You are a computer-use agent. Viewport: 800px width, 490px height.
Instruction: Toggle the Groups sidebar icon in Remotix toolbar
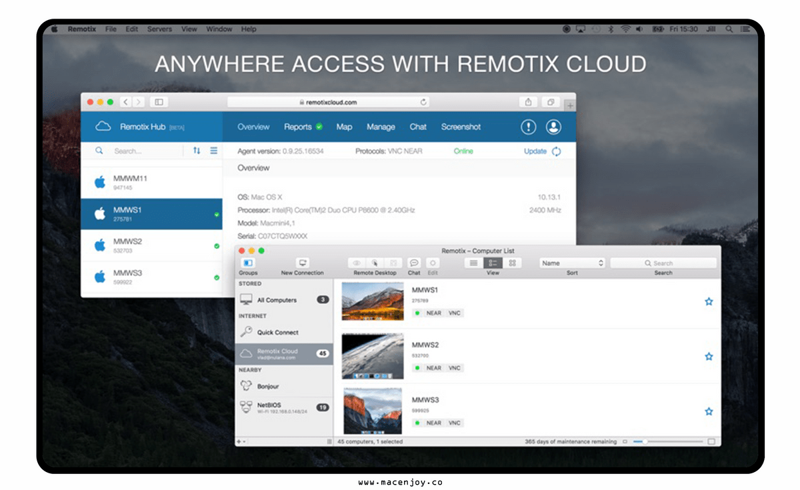(x=248, y=263)
